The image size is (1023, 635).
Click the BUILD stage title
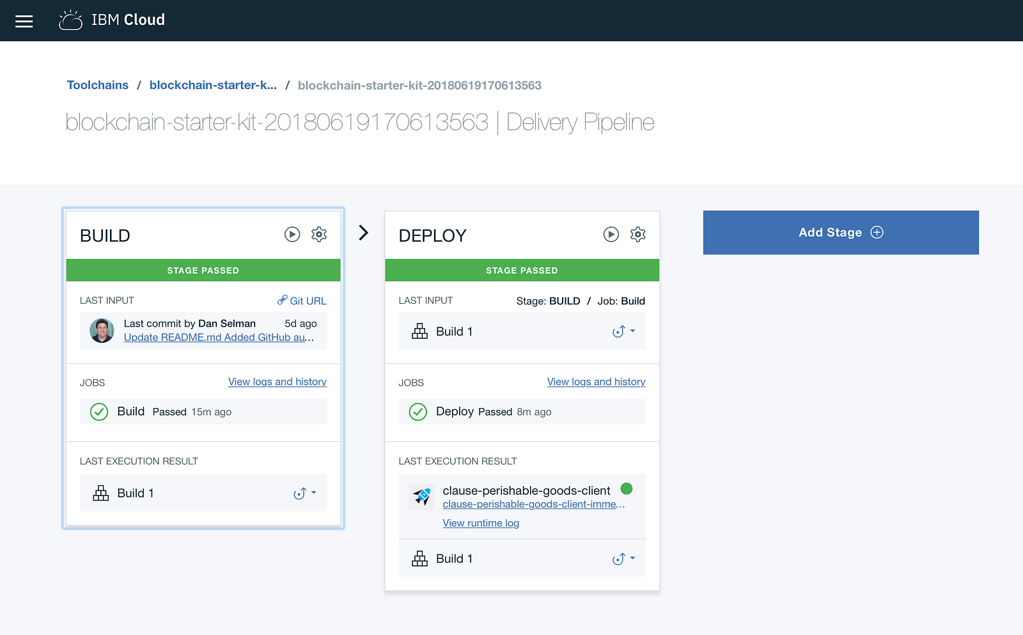(105, 236)
